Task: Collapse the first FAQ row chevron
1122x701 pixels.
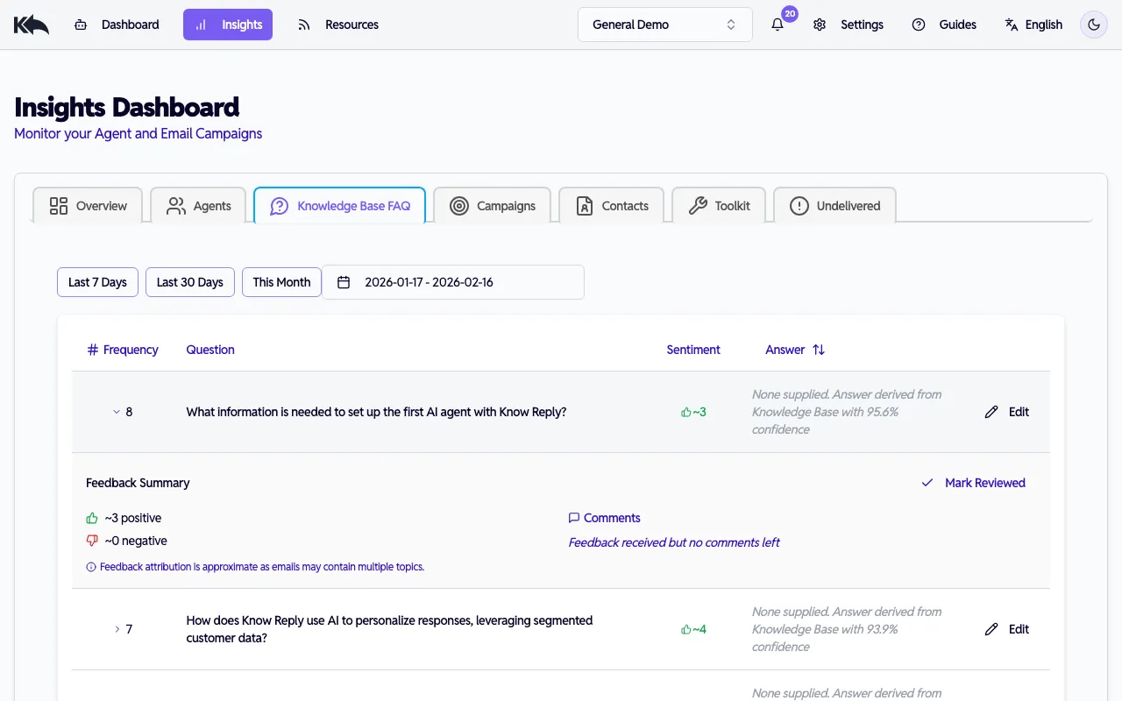Action: pos(116,412)
